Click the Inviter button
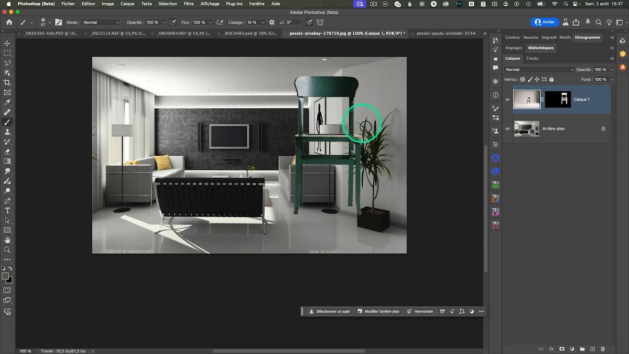The image size is (629, 354). pos(544,22)
